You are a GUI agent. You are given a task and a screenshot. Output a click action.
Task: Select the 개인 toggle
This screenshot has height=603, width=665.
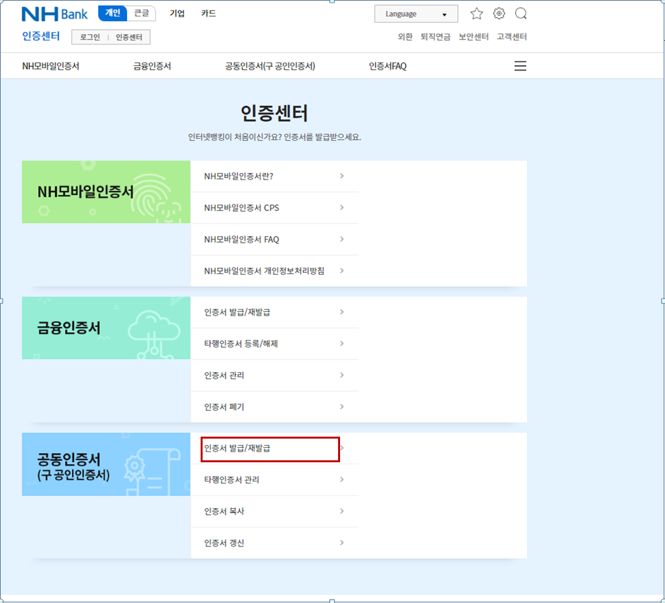[113, 13]
